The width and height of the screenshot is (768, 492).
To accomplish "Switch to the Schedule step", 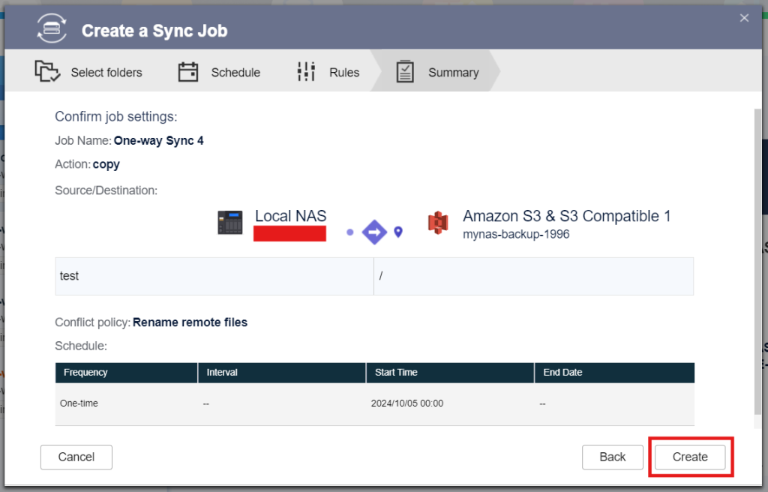I will pyautogui.click(x=235, y=72).
